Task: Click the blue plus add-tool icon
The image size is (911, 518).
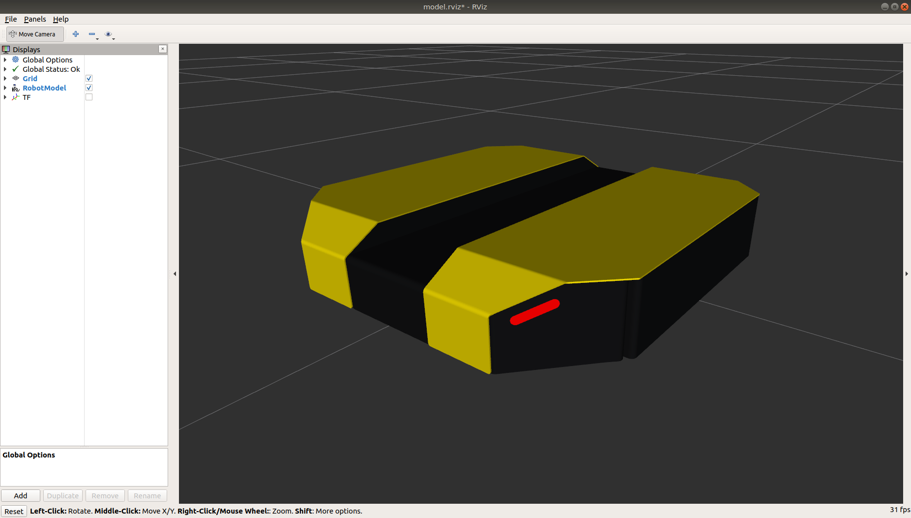Action: (76, 34)
